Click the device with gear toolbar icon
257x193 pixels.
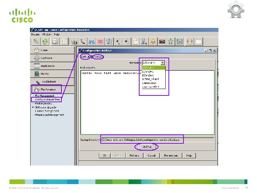(x=126, y=41)
